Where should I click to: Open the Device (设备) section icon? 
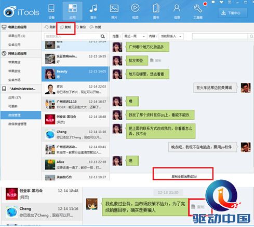coord(51,8)
